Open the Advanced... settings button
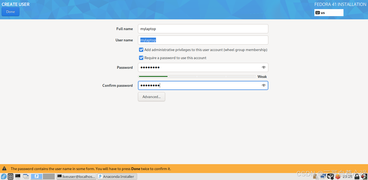The image size is (368, 180). tap(151, 97)
